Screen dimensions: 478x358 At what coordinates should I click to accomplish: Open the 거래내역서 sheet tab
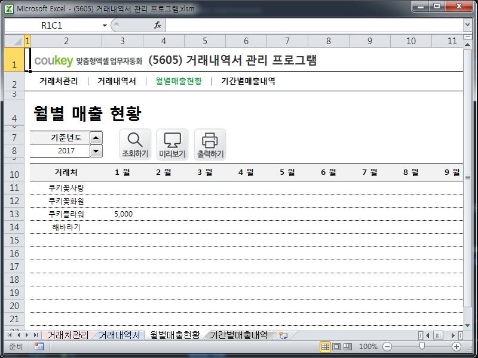[119, 335]
